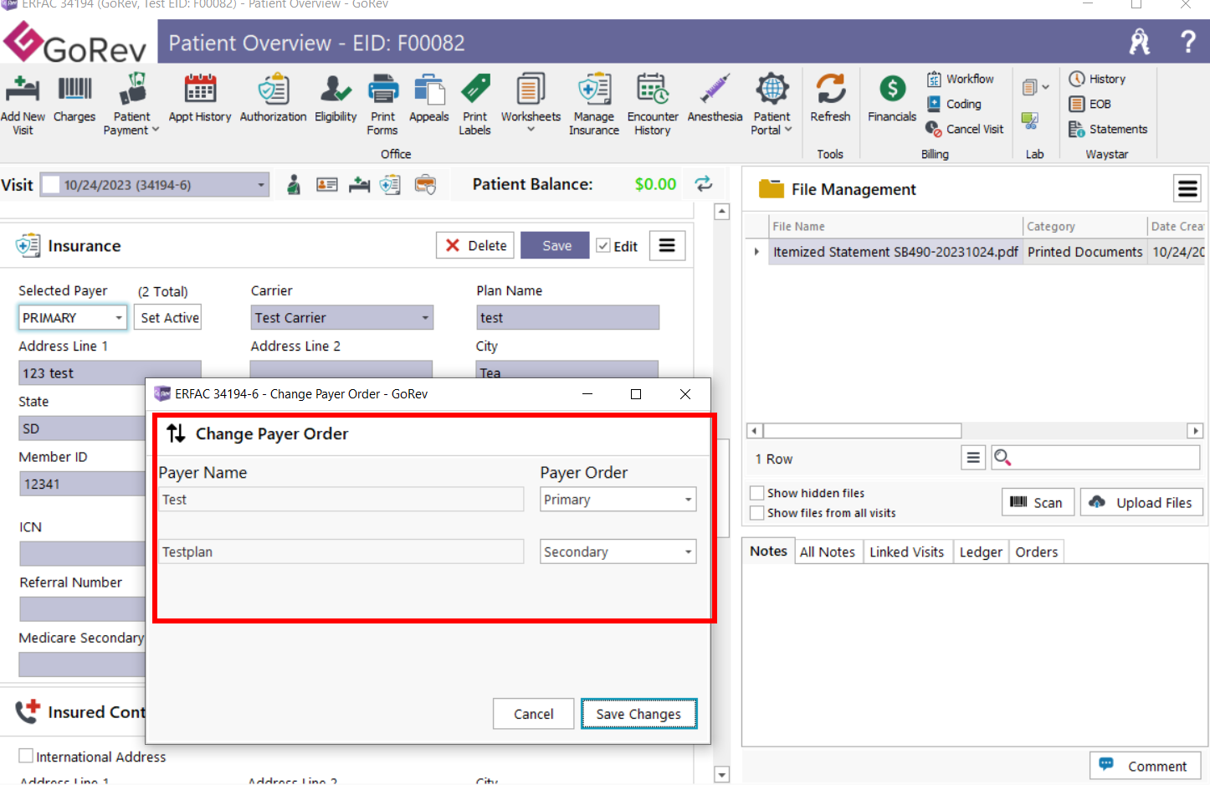1210x785 pixels.
Task: Expand the Visit date selector
Action: click(260, 183)
